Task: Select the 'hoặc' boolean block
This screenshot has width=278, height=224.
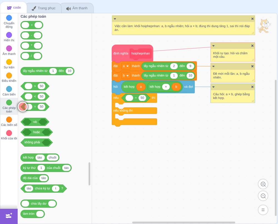Action: (37, 132)
